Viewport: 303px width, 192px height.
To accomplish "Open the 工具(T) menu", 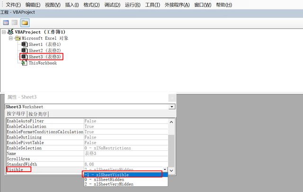I will tap(152, 5).
